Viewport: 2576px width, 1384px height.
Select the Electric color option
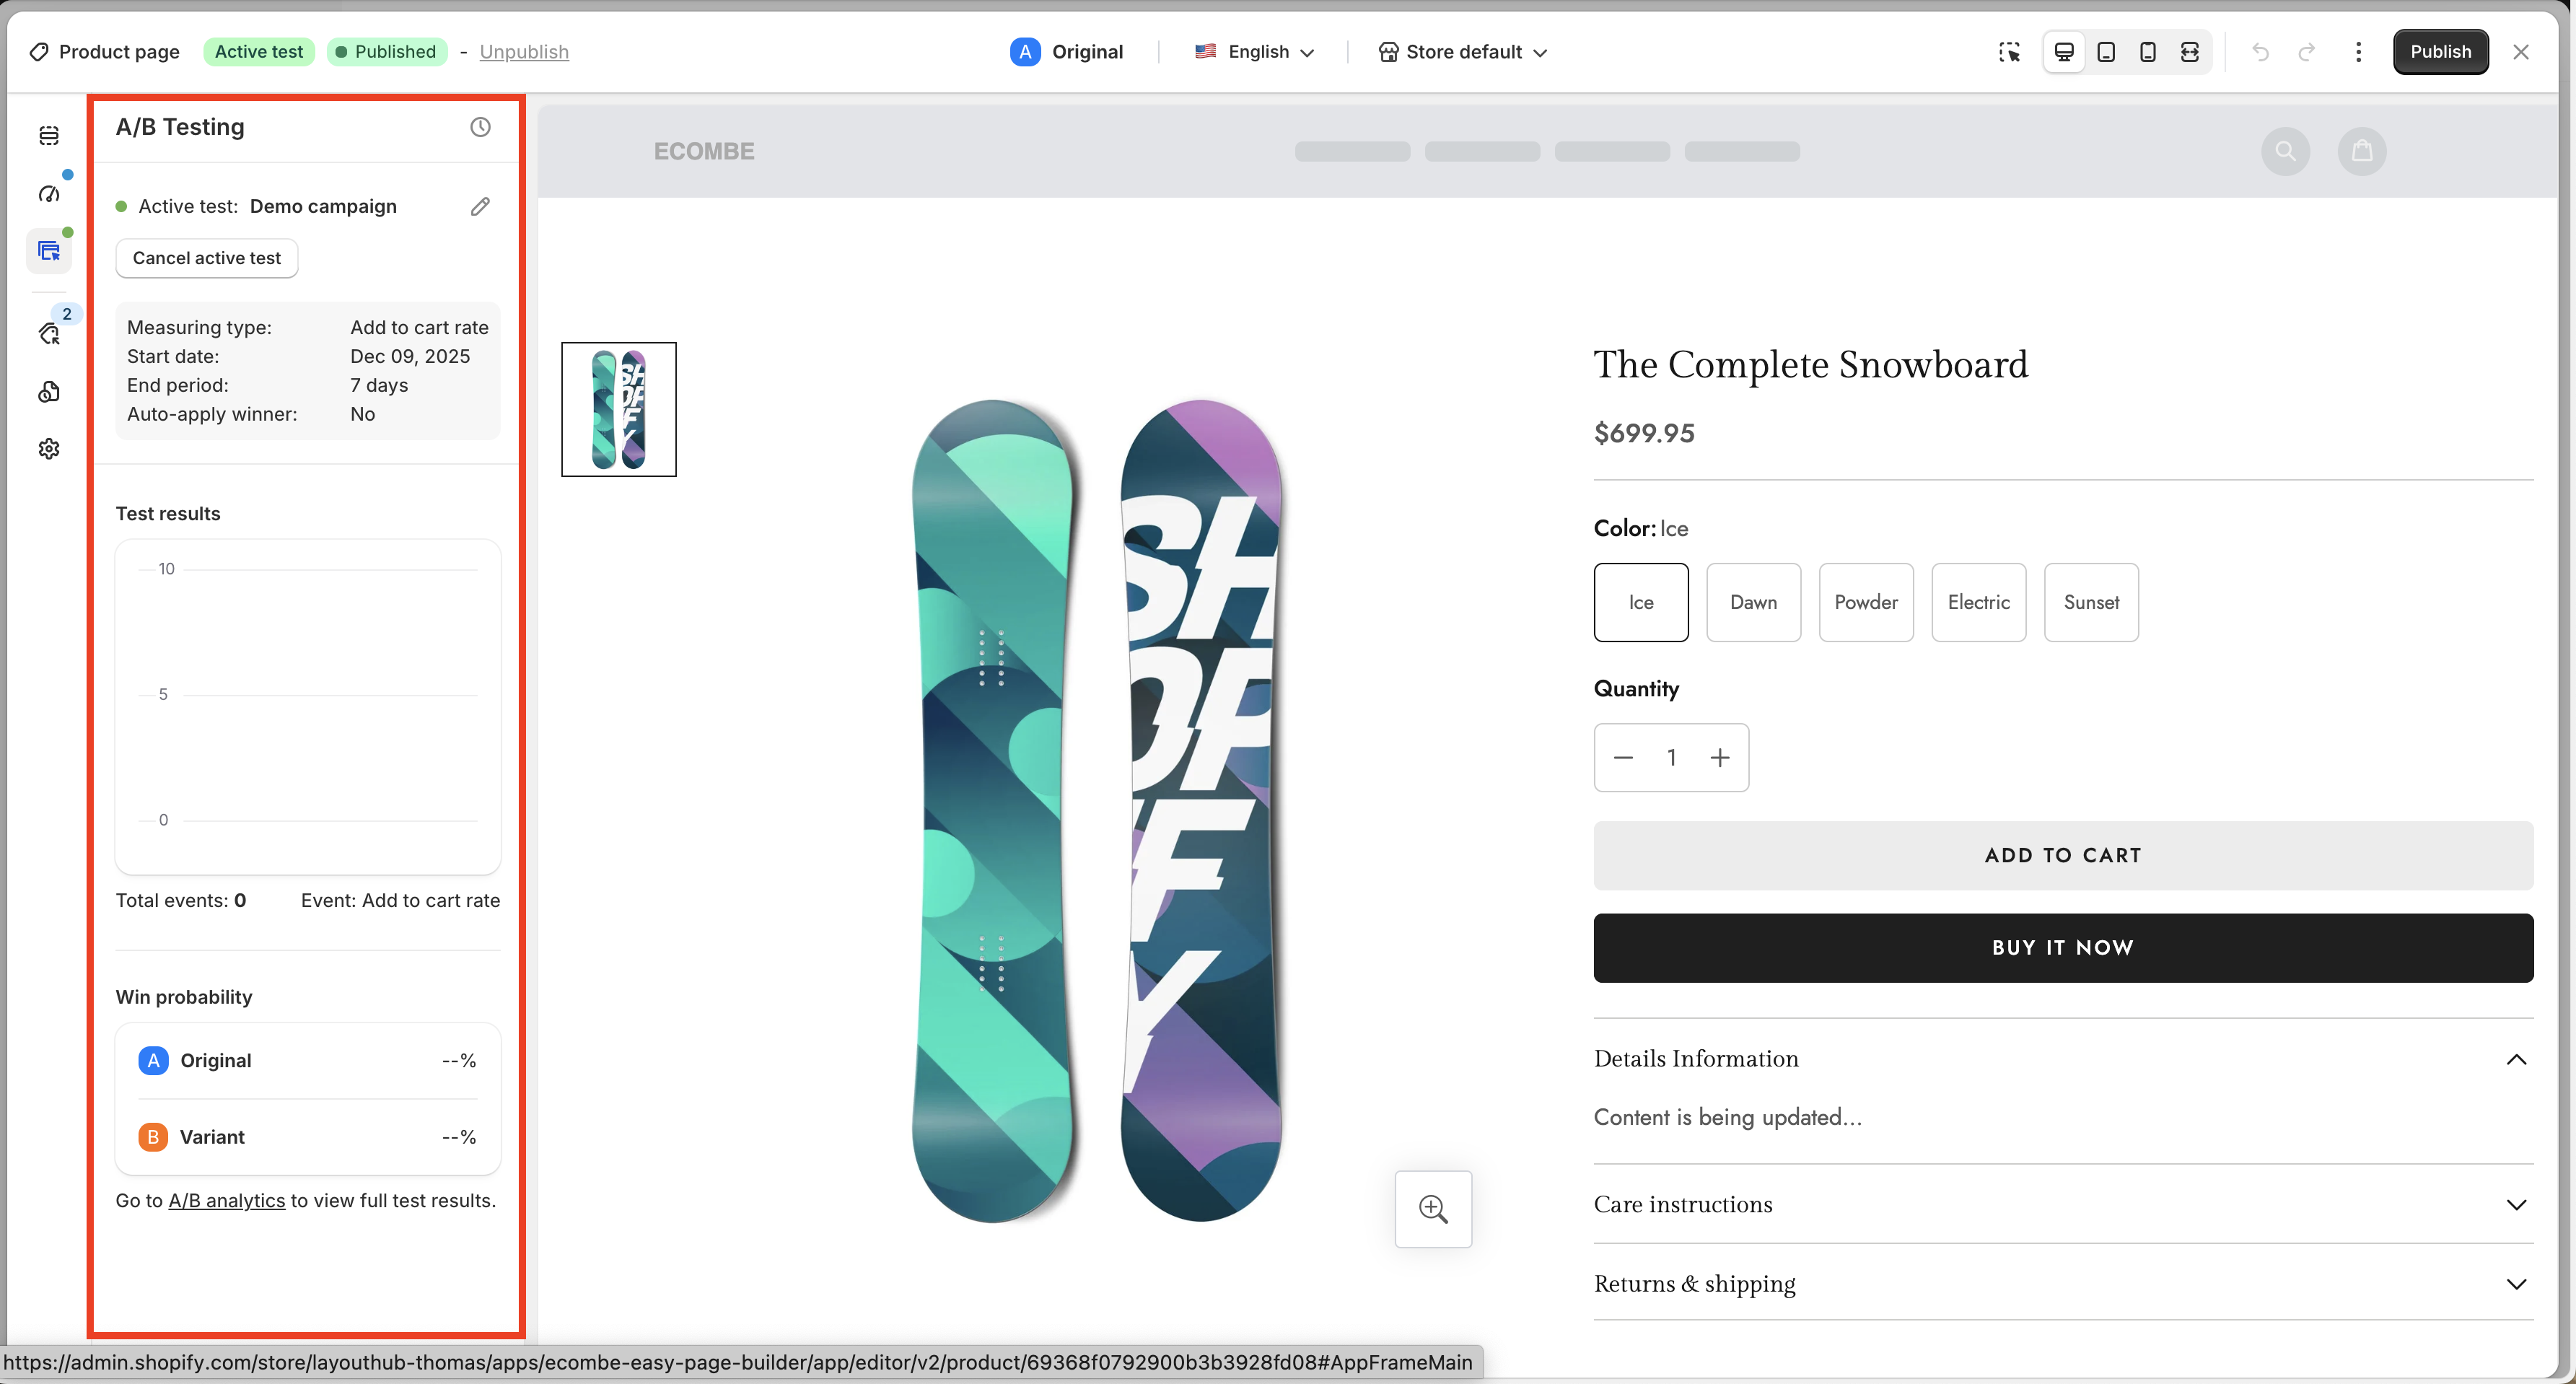tap(1978, 602)
